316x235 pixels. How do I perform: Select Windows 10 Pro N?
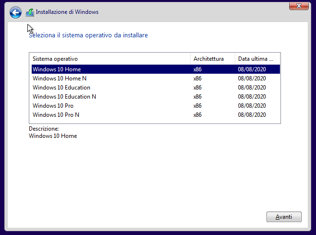pyautogui.click(x=156, y=115)
